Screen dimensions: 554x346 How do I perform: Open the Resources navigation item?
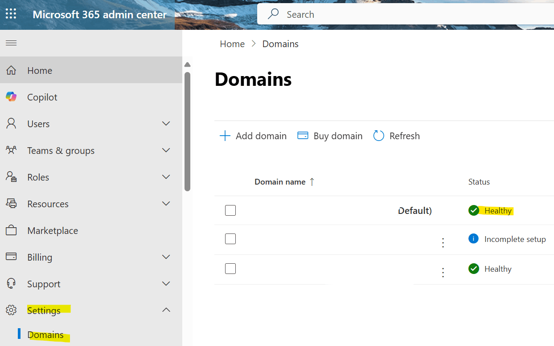tap(91, 204)
